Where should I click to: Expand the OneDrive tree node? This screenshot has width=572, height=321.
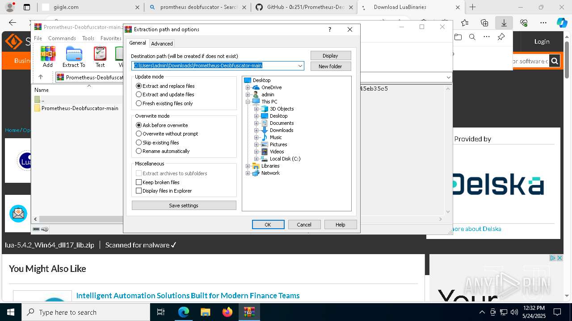pos(248,87)
